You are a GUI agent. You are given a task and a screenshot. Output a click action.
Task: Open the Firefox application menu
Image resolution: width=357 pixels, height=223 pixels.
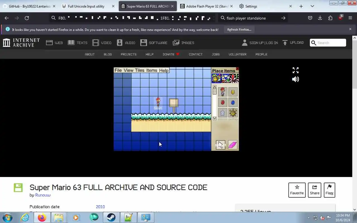350,18
